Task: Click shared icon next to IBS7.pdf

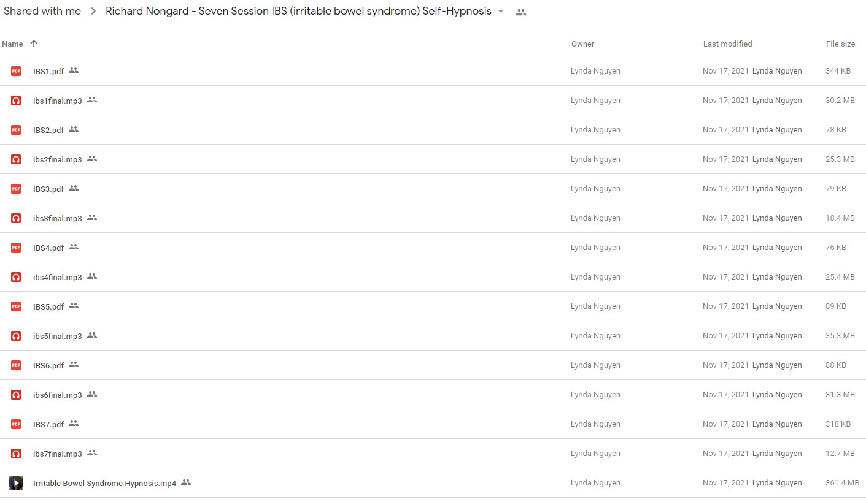Action: (x=74, y=424)
